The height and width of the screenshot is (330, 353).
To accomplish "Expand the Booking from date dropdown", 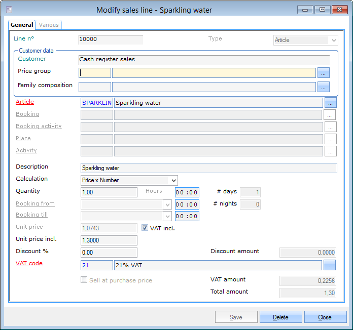I will click(x=167, y=204).
